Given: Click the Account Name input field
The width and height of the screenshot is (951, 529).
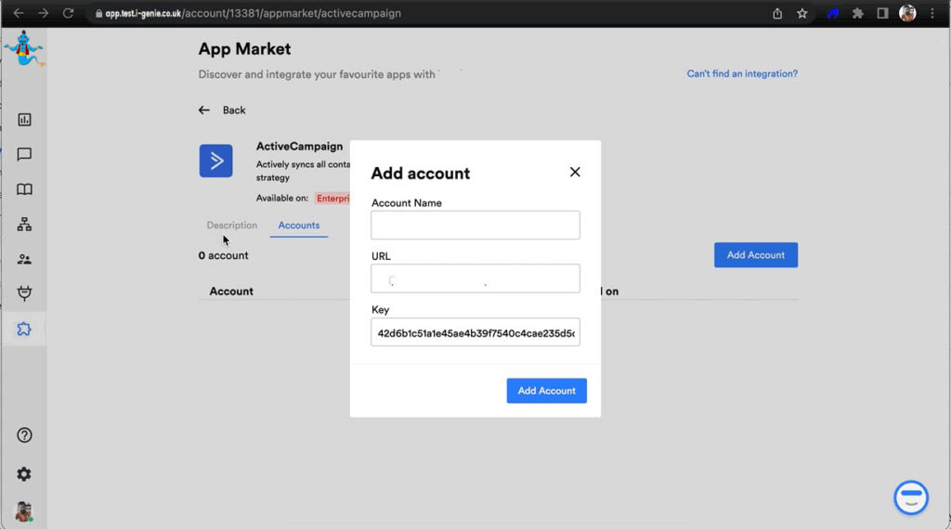Looking at the screenshot, I should [475, 226].
